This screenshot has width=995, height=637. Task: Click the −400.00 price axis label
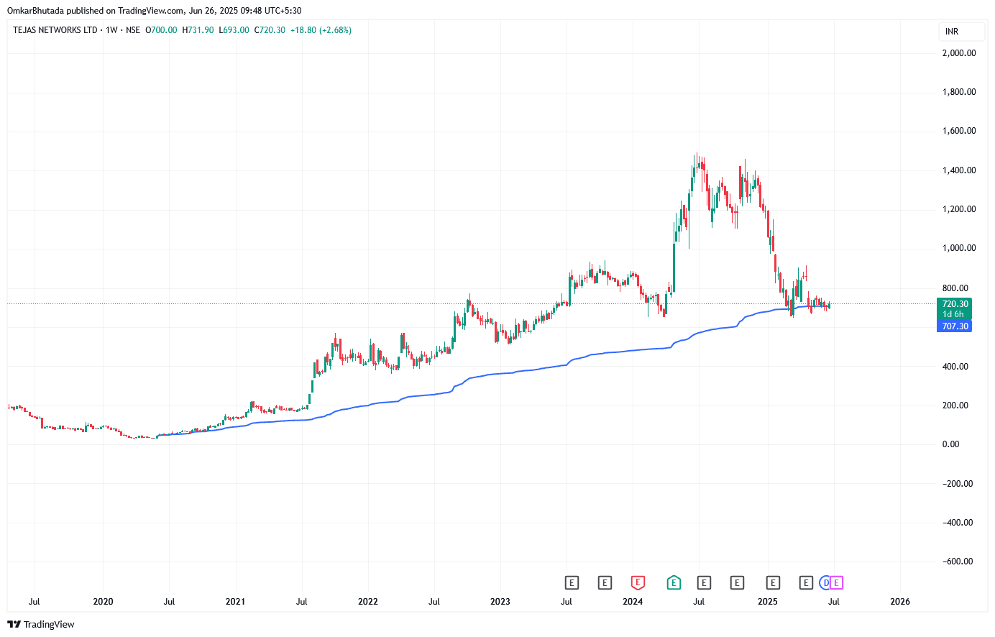(958, 523)
